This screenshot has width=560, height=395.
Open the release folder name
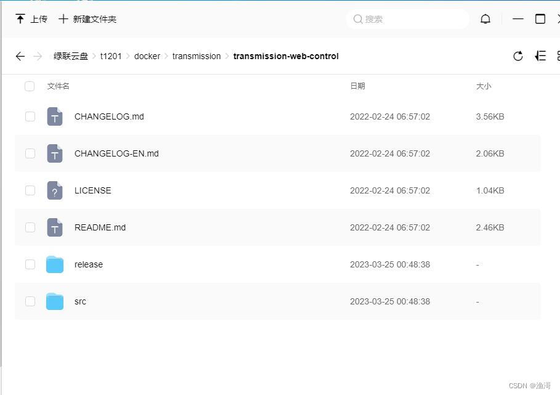coord(89,264)
